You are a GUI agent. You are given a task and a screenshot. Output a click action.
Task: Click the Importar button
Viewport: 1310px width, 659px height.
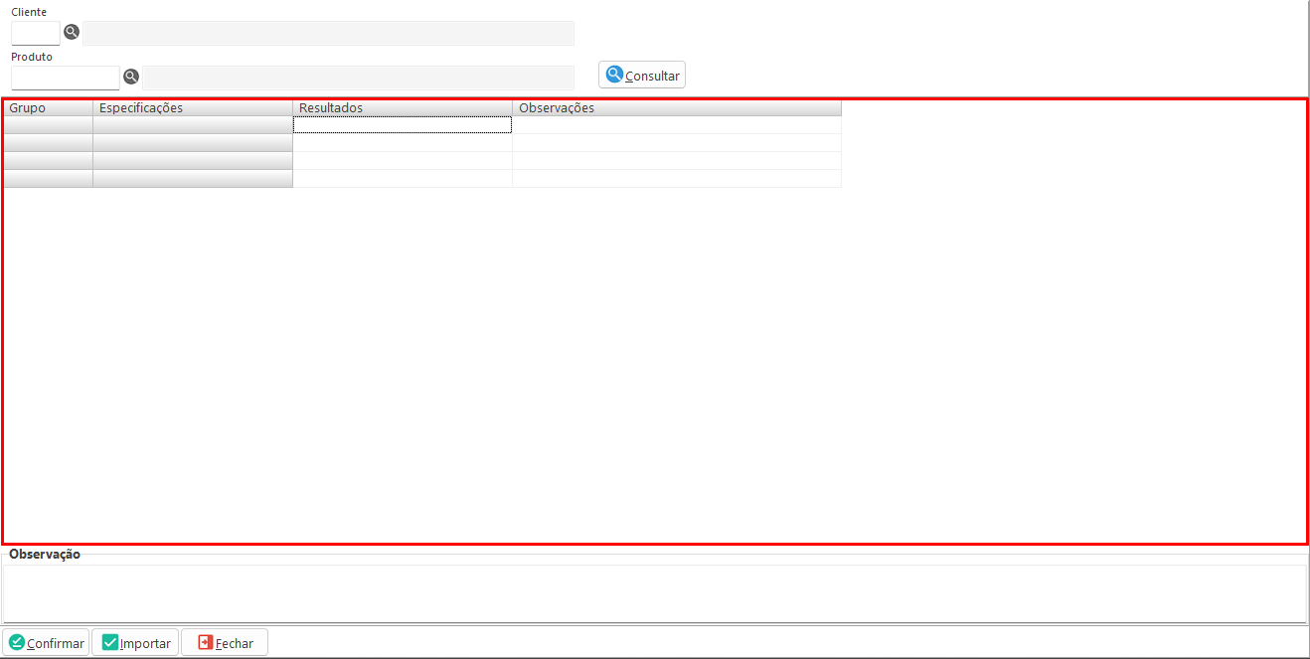pos(135,643)
